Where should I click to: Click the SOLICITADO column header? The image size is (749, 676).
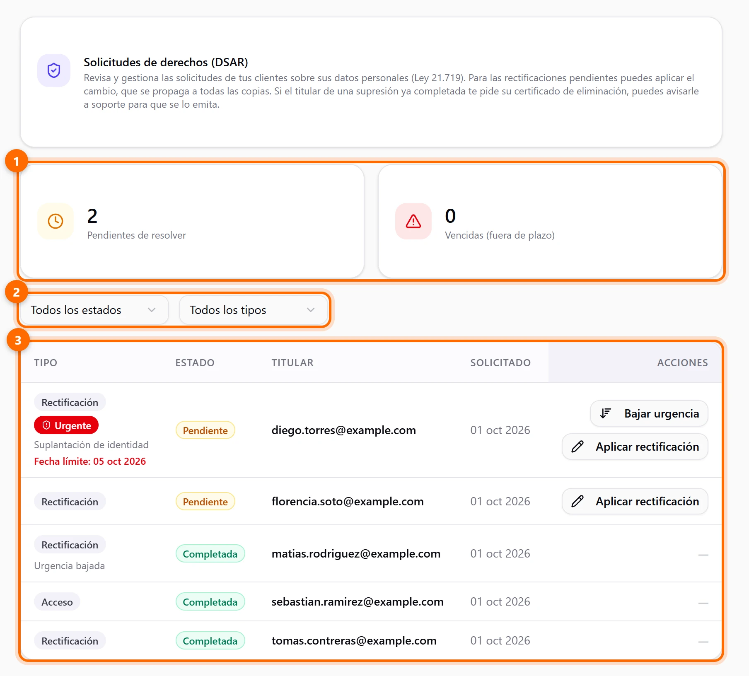pos(500,362)
